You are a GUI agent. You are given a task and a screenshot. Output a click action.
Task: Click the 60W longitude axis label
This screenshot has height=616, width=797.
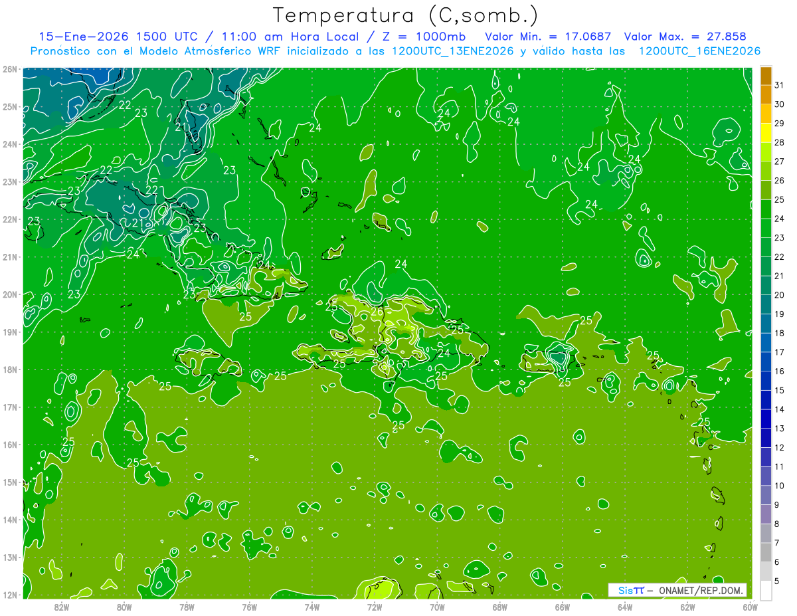pos(751,607)
